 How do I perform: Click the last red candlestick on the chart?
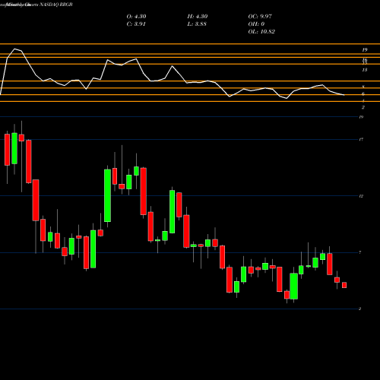344,285
